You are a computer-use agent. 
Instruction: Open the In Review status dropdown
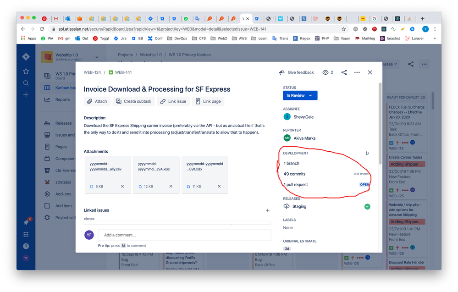click(300, 95)
